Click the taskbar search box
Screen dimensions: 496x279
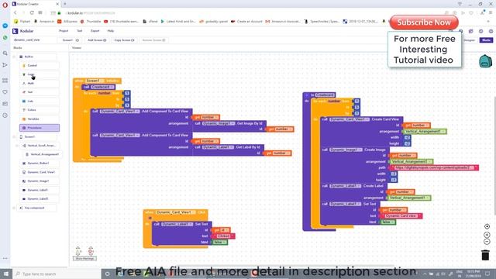pos(57,274)
